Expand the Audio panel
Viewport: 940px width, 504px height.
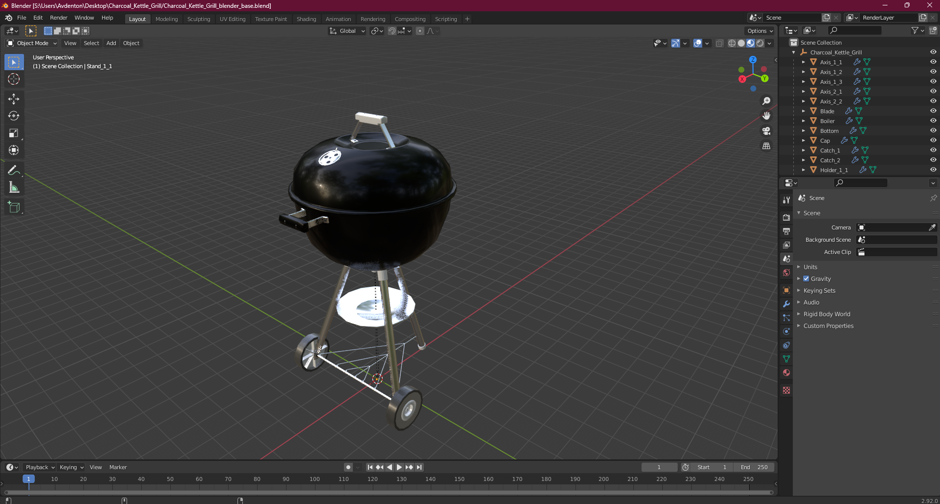click(811, 302)
